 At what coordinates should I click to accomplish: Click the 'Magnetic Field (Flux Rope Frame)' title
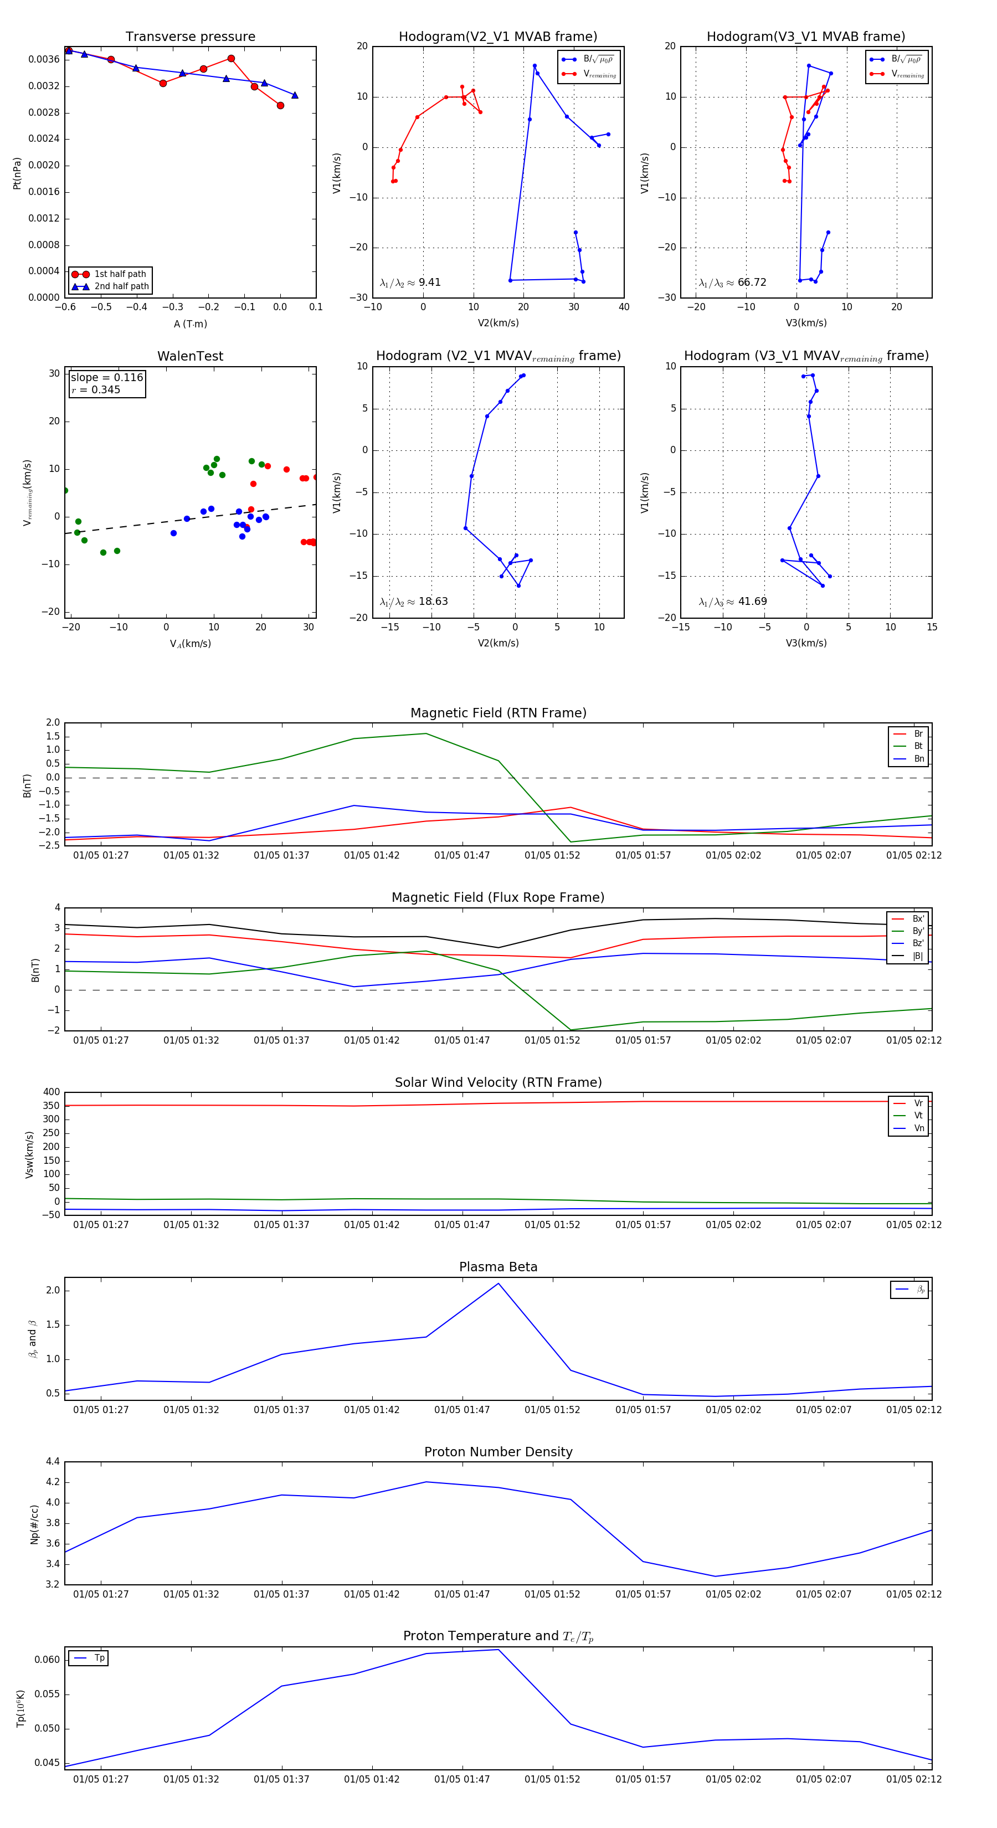pyautogui.click(x=498, y=898)
